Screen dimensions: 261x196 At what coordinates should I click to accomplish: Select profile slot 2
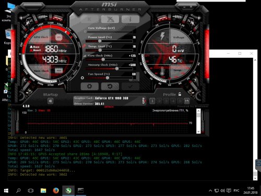(159, 101)
